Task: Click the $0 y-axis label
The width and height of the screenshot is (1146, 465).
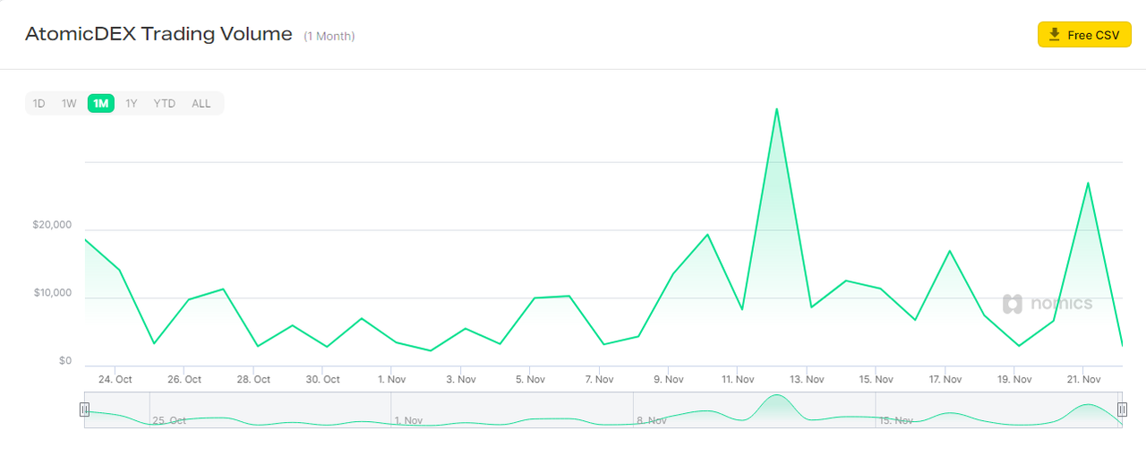Action: [65, 360]
